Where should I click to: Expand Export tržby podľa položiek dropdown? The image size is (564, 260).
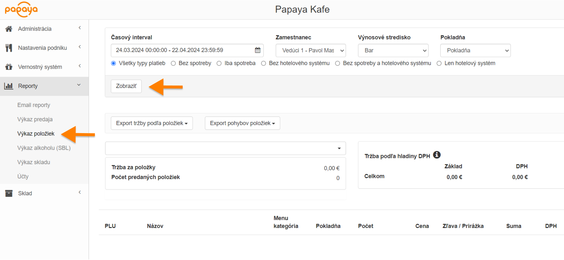[x=152, y=123]
